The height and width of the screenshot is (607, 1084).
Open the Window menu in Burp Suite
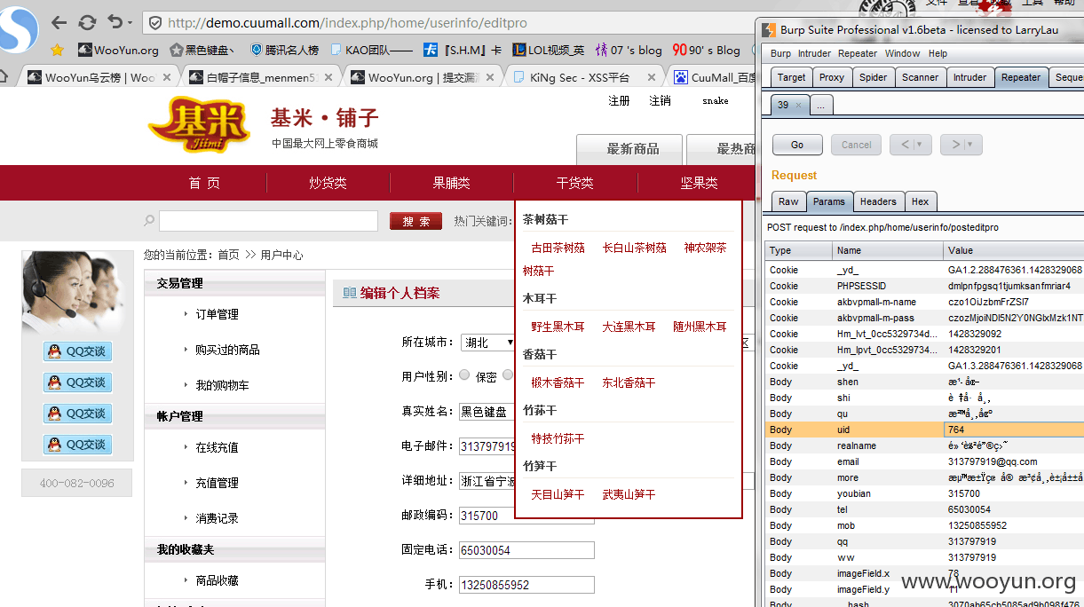point(902,53)
